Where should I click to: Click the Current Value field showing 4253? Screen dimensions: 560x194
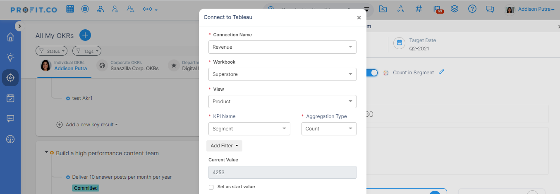(282, 173)
